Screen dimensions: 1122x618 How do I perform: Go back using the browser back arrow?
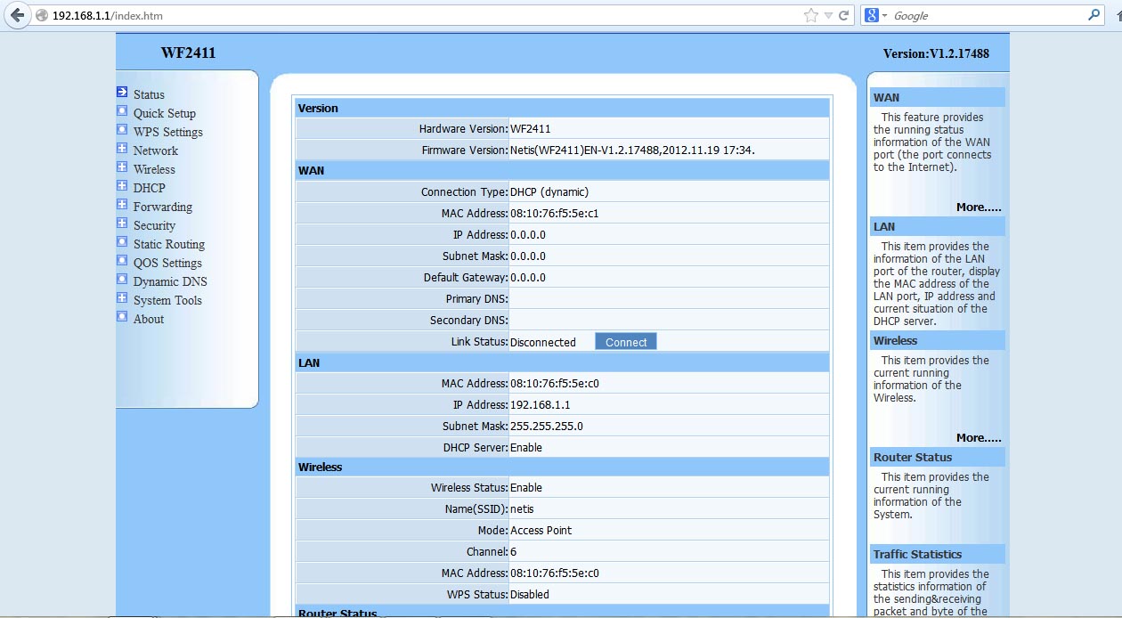click(x=16, y=15)
